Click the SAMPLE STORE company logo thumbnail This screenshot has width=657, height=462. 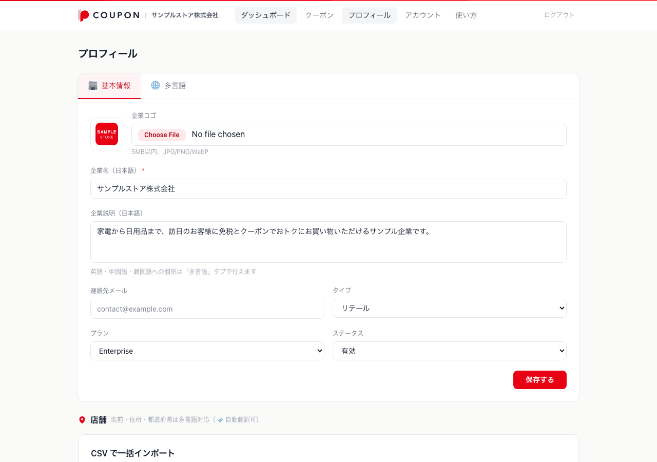pyautogui.click(x=107, y=134)
